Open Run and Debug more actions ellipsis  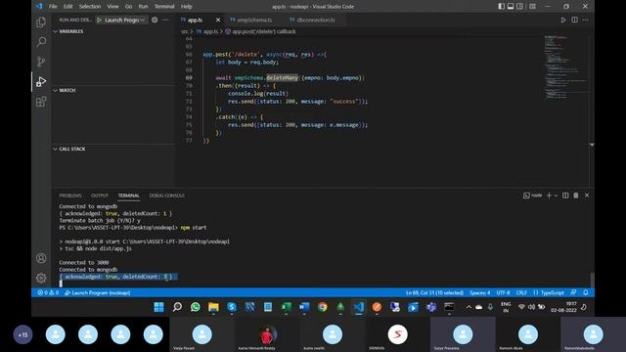click(x=165, y=20)
